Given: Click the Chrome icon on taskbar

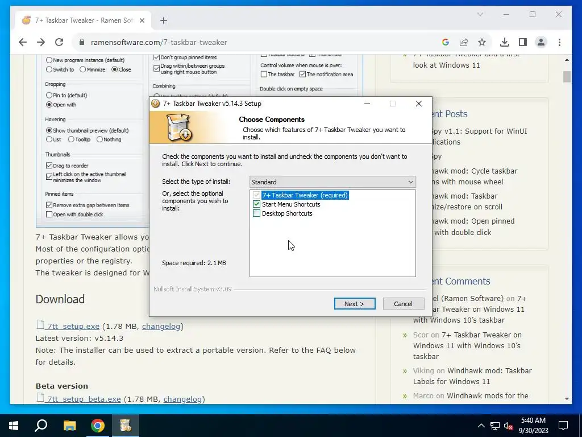Looking at the screenshot, I should [x=98, y=426].
